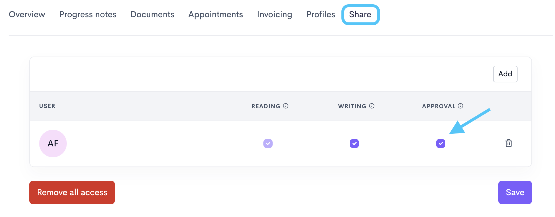Toggle the Writing checkbox for AF

(x=354, y=144)
